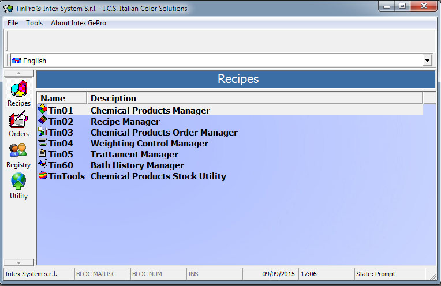This screenshot has height=286, width=441.
Task: Click the Trattament Manager description
Action: click(134, 154)
